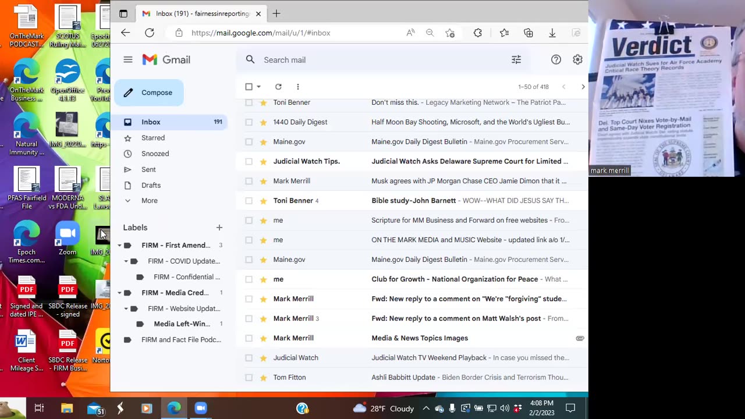Open the Gmail main menu hamburger icon

click(128, 59)
